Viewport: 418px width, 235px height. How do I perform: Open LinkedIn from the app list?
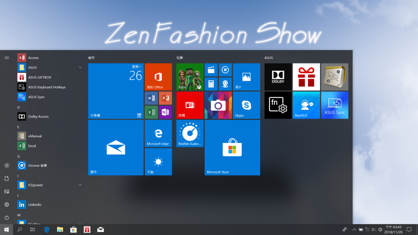49,205
